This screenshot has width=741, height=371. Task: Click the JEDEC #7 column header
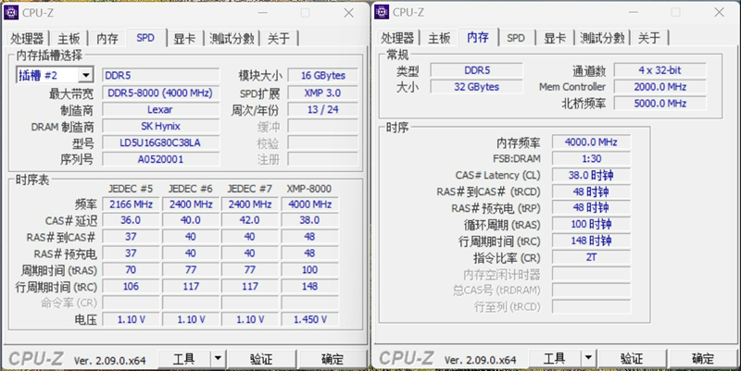coord(249,189)
